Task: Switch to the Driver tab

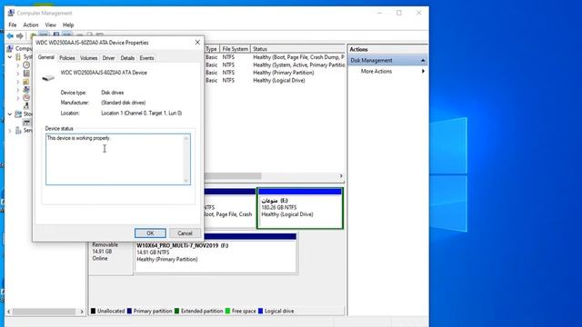Action: (x=109, y=58)
